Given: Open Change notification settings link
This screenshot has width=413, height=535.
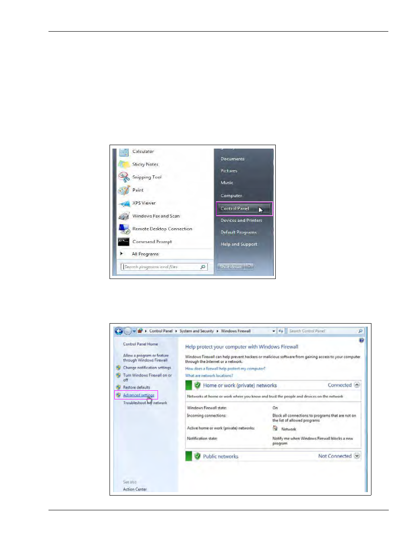Looking at the screenshot, I should (x=147, y=368).
